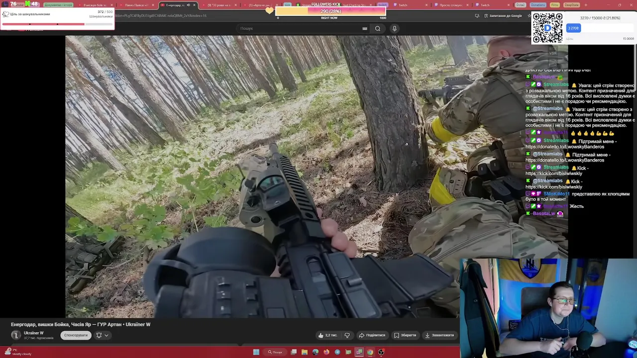637x358 pixels.
Task: Expand the notification options chevron
Action: [x=106, y=335]
